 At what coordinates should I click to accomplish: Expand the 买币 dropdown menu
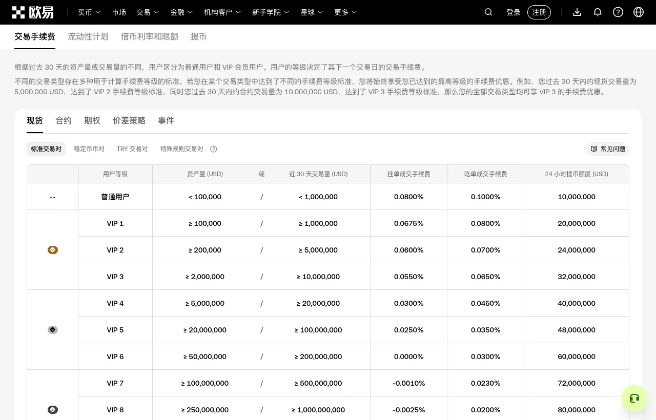tap(89, 12)
